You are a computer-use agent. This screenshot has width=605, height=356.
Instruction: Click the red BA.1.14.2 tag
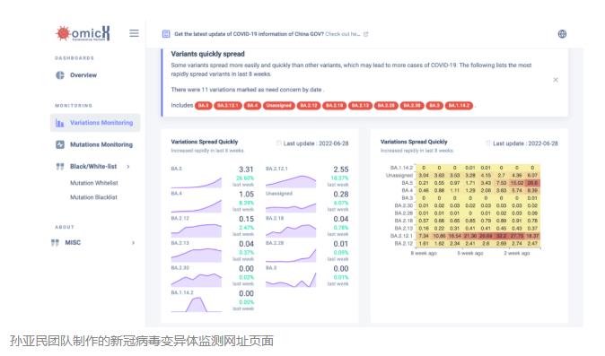click(460, 106)
